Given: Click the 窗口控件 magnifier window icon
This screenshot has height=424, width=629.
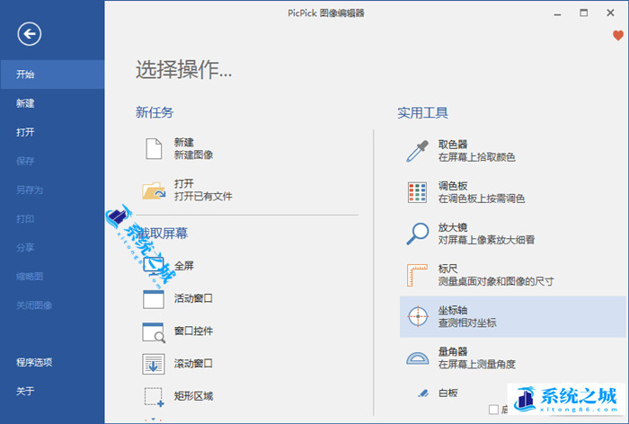Looking at the screenshot, I should 154,332.
